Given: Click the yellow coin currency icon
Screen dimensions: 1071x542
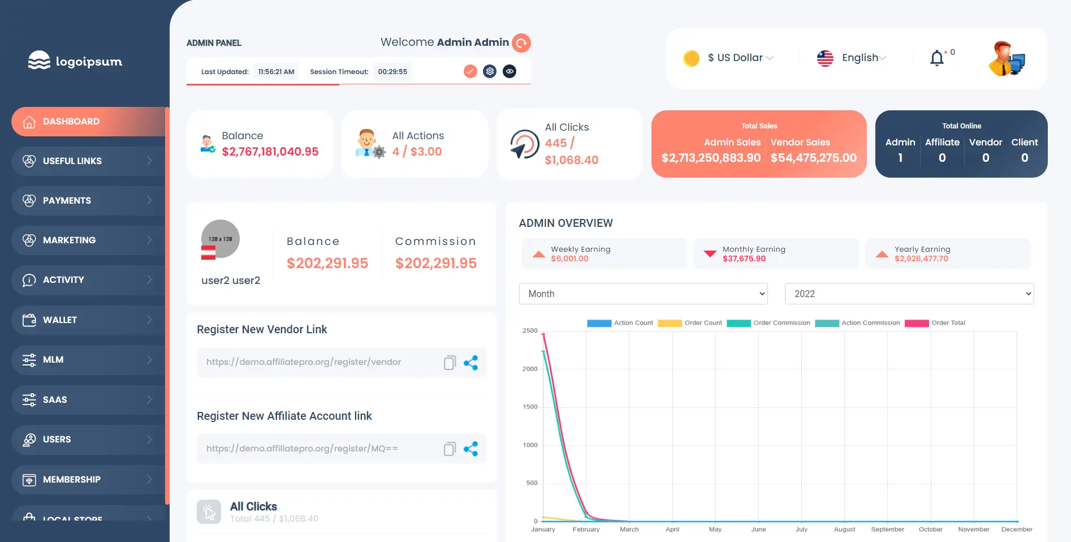Looking at the screenshot, I should click(691, 58).
